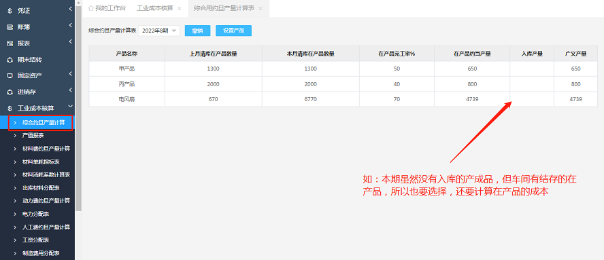Expand the 报表 menu chevron

(71, 41)
